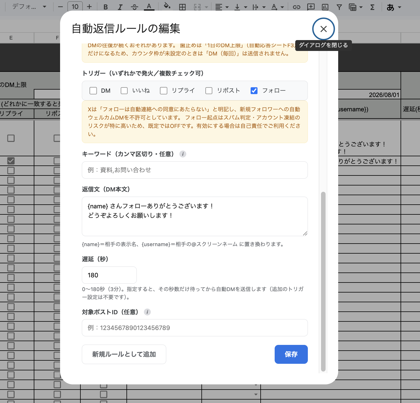Insert a chart via toolbar icon
Viewport: 420px width, 403px height.
pos(325,7)
